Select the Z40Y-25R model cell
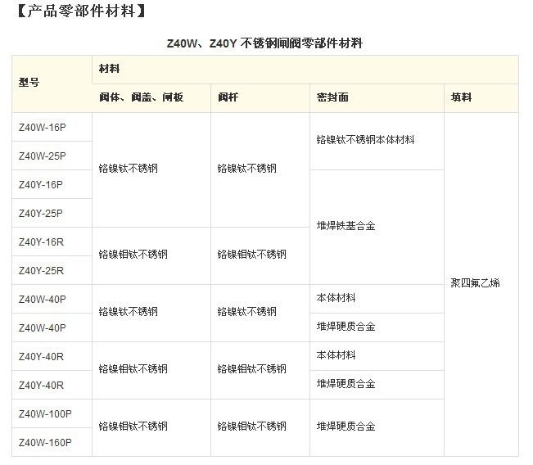The width and height of the screenshot is (533, 465). 41,270
